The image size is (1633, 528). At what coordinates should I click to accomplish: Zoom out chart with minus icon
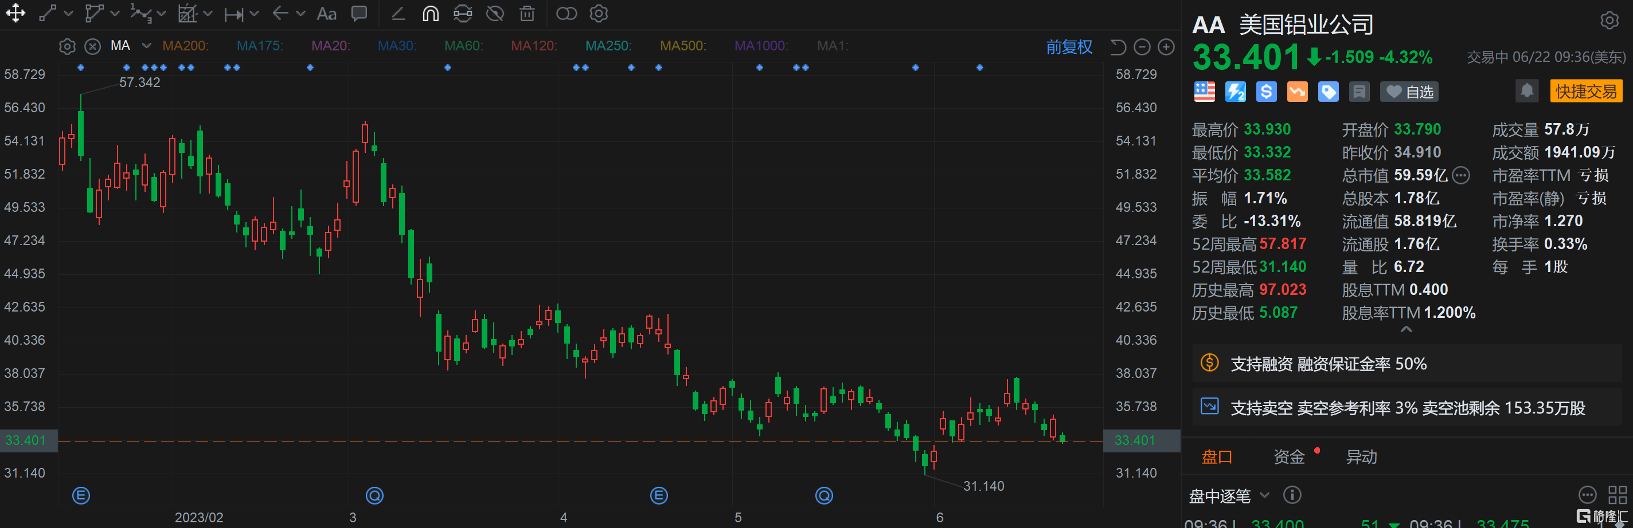click(1142, 47)
